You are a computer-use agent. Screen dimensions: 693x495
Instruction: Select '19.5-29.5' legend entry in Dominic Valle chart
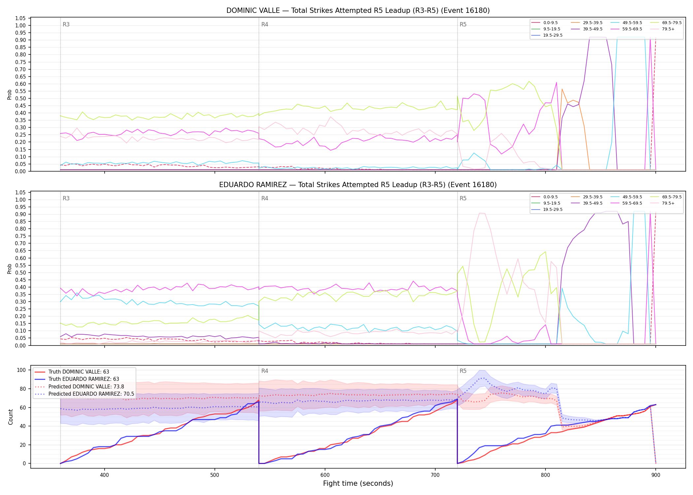click(x=547, y=35)
